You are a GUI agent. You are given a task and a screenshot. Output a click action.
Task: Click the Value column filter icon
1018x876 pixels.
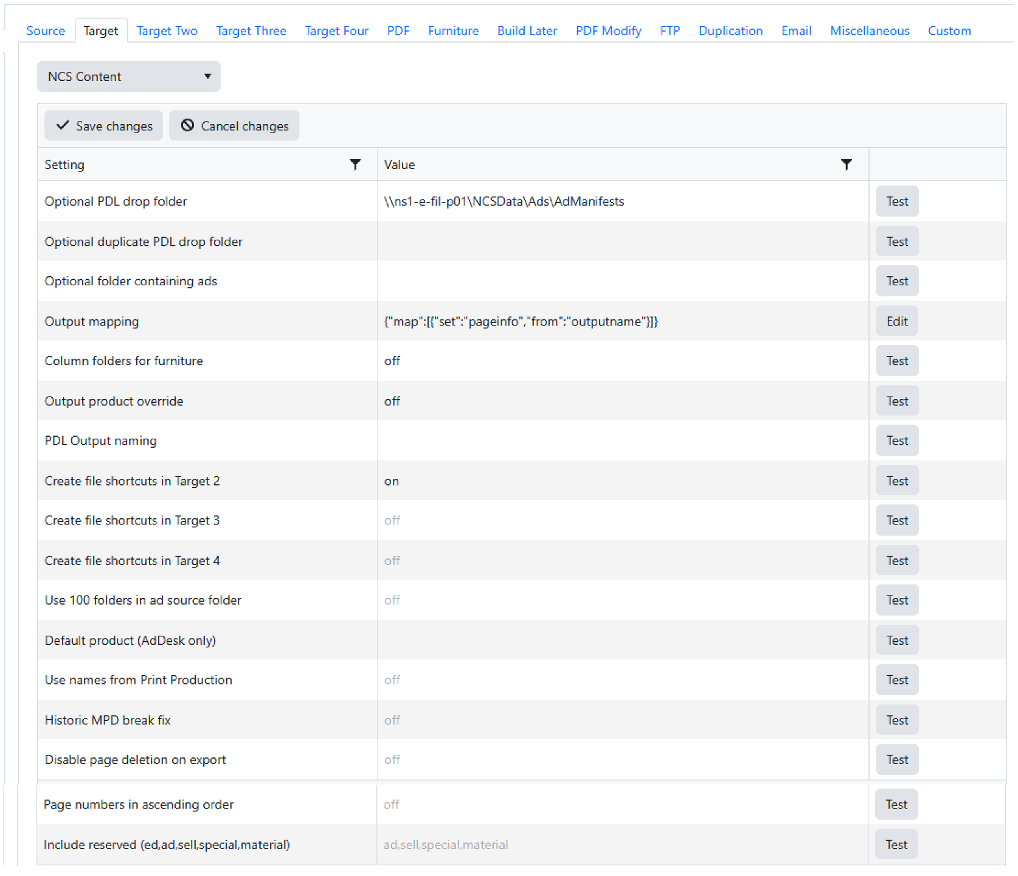click(x=846, y=164)
